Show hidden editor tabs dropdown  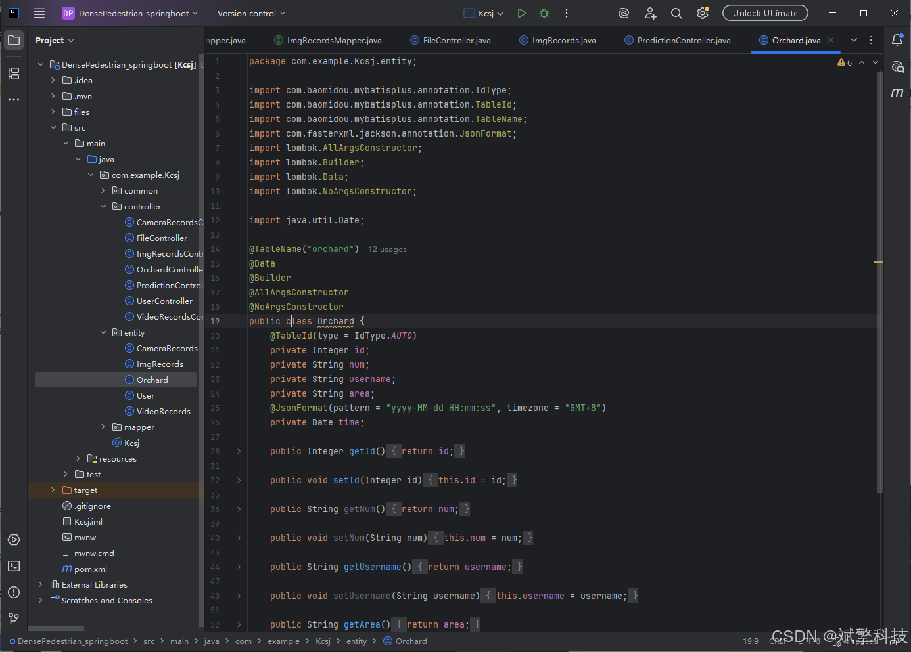[854, 40]
